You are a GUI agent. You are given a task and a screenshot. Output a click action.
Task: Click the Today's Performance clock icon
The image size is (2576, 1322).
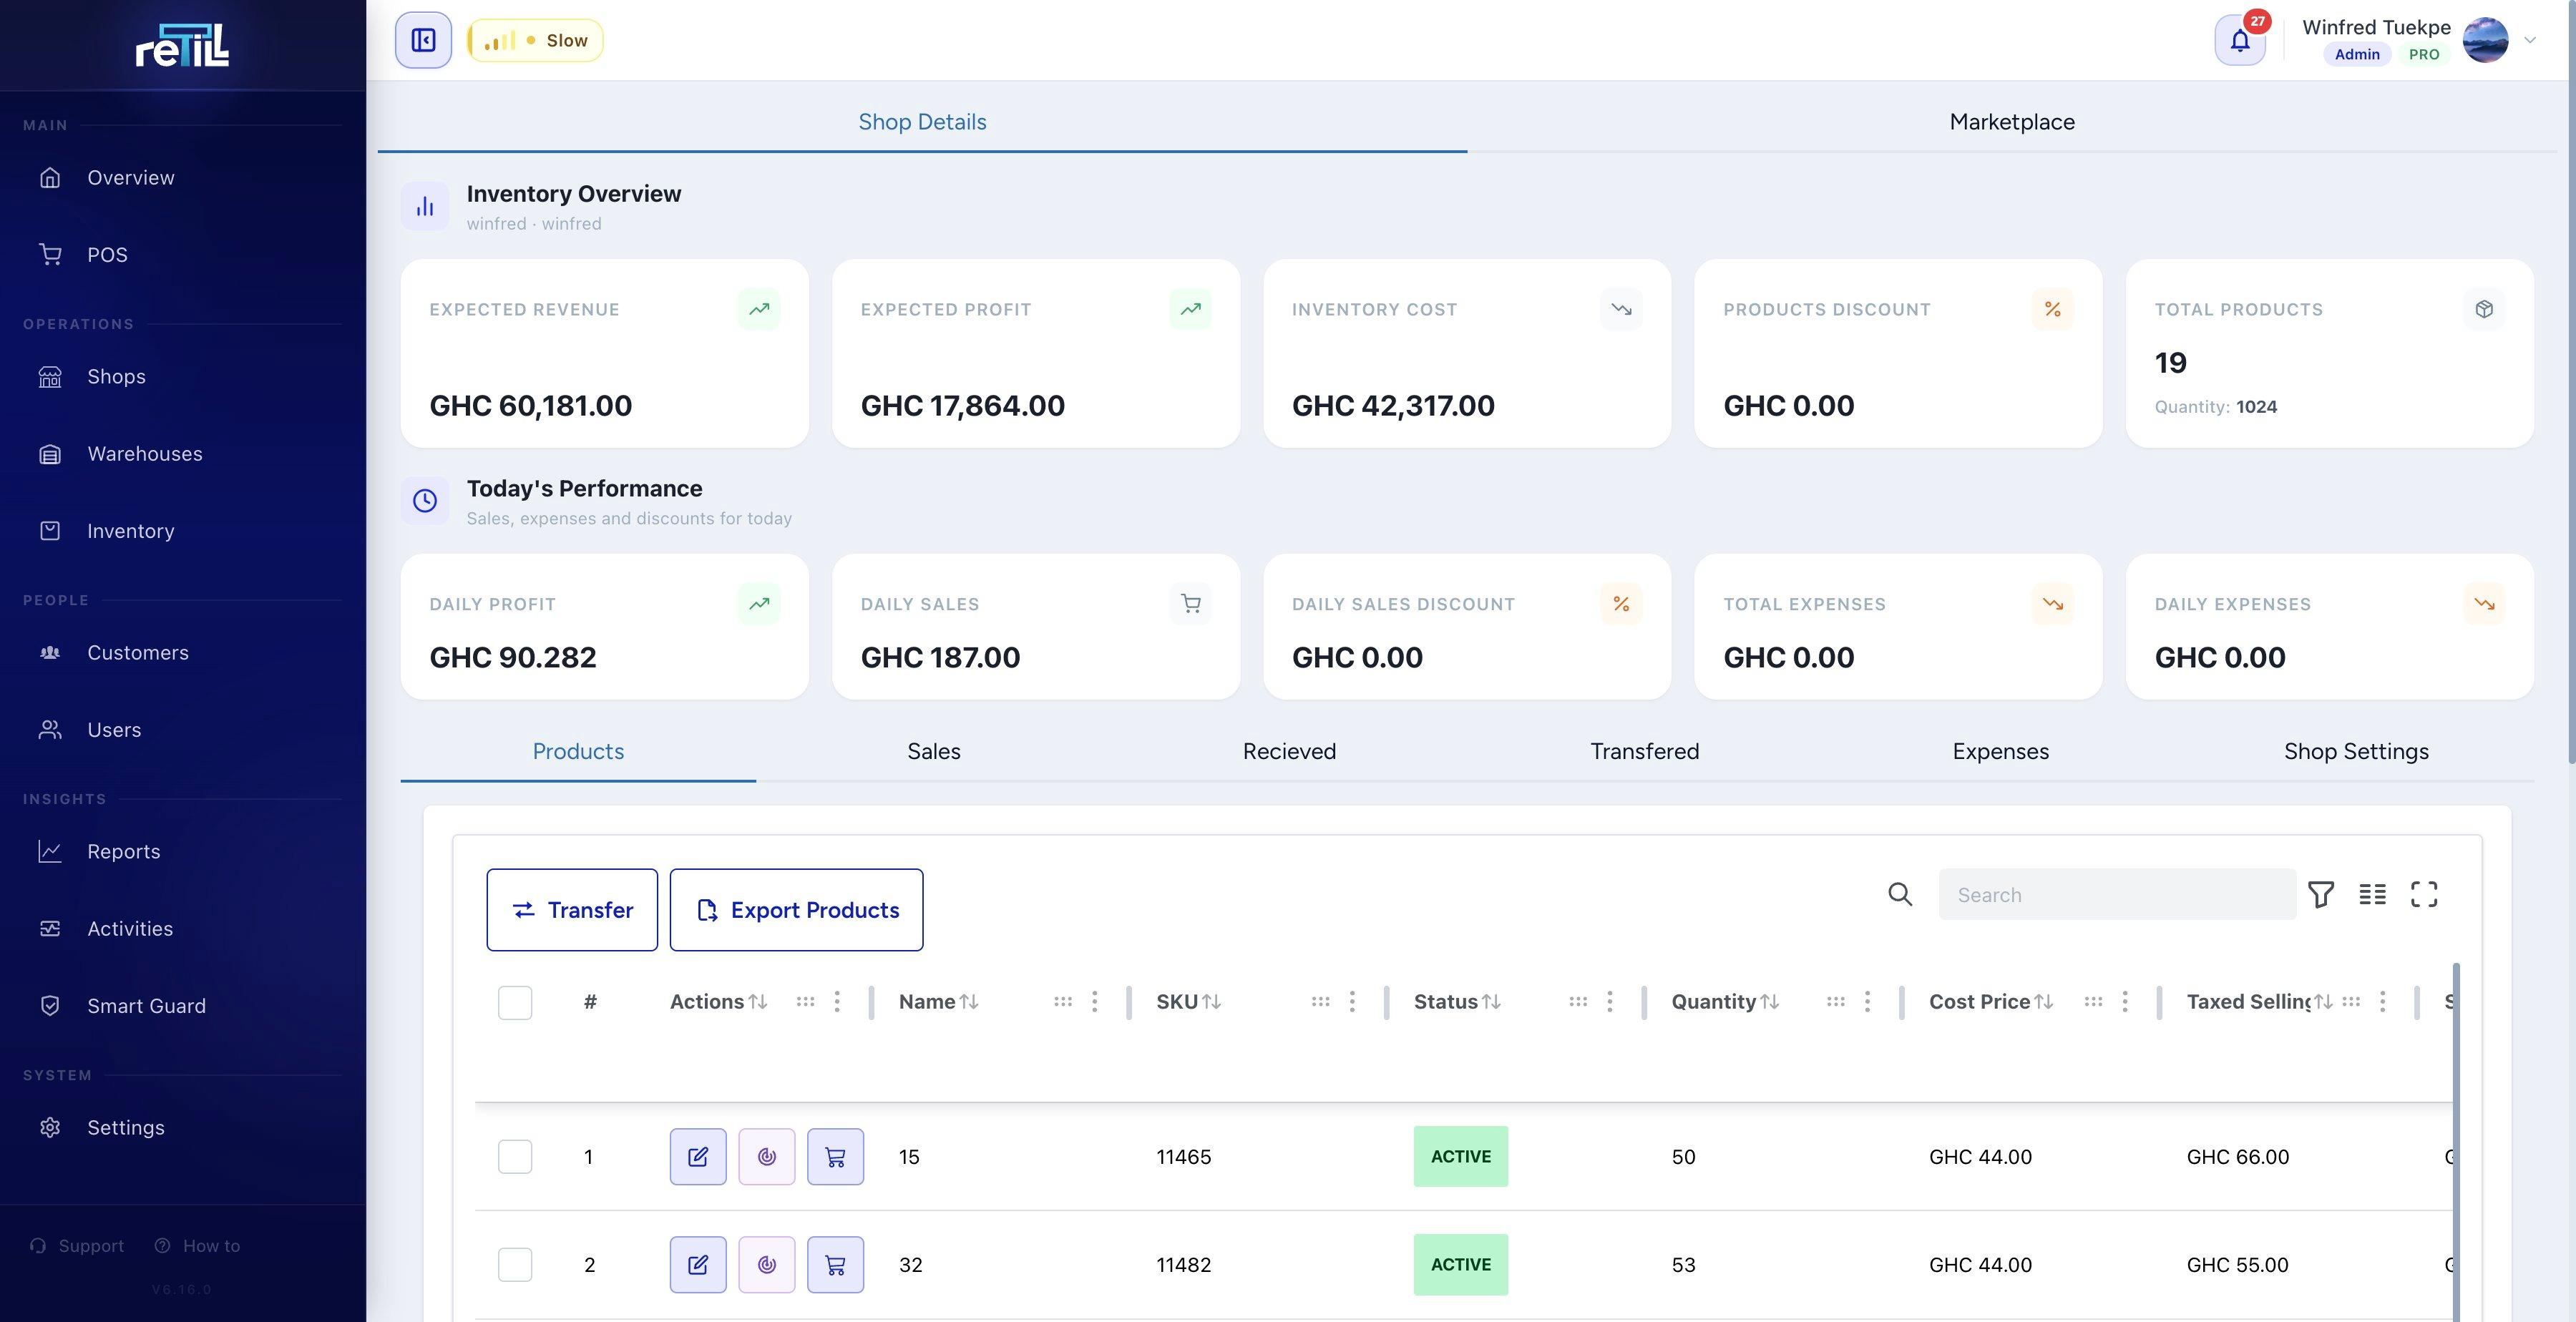[425, 500]
